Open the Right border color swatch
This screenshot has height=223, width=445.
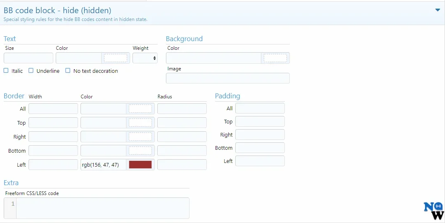click(x=140, y=137)
